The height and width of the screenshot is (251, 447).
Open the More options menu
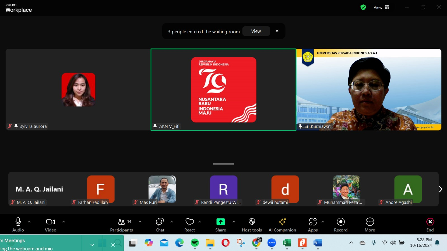370,225
